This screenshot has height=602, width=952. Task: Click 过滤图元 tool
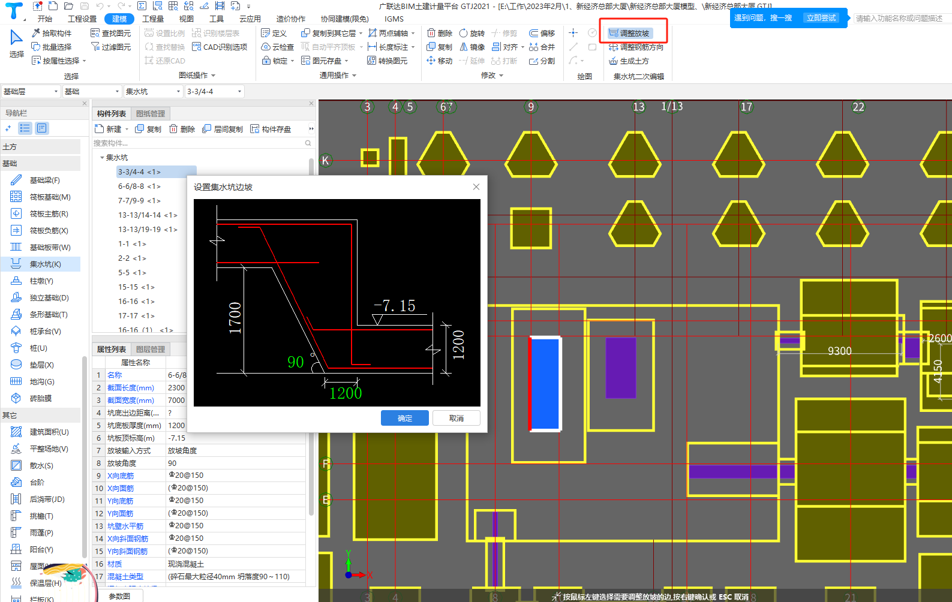click(110, 47)
